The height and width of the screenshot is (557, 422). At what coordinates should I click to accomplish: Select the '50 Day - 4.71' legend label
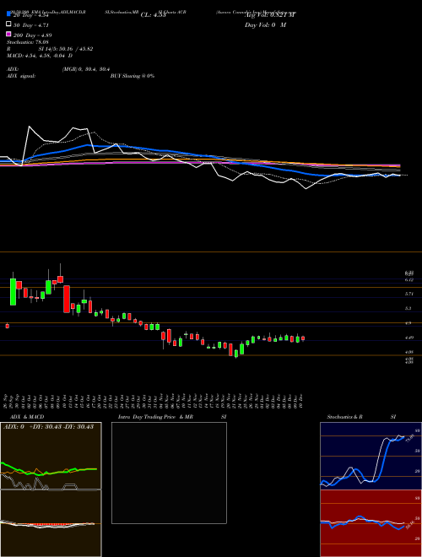(x=30, y=24)
